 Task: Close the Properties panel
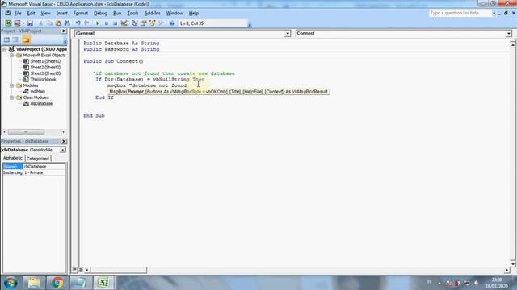tap(64, 141)
